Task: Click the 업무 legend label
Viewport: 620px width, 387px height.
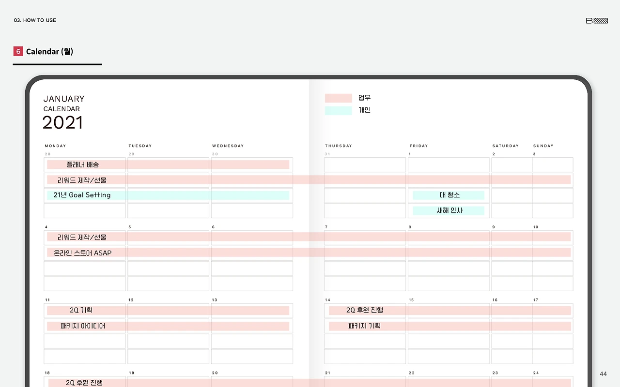Action: click(364, 98)
